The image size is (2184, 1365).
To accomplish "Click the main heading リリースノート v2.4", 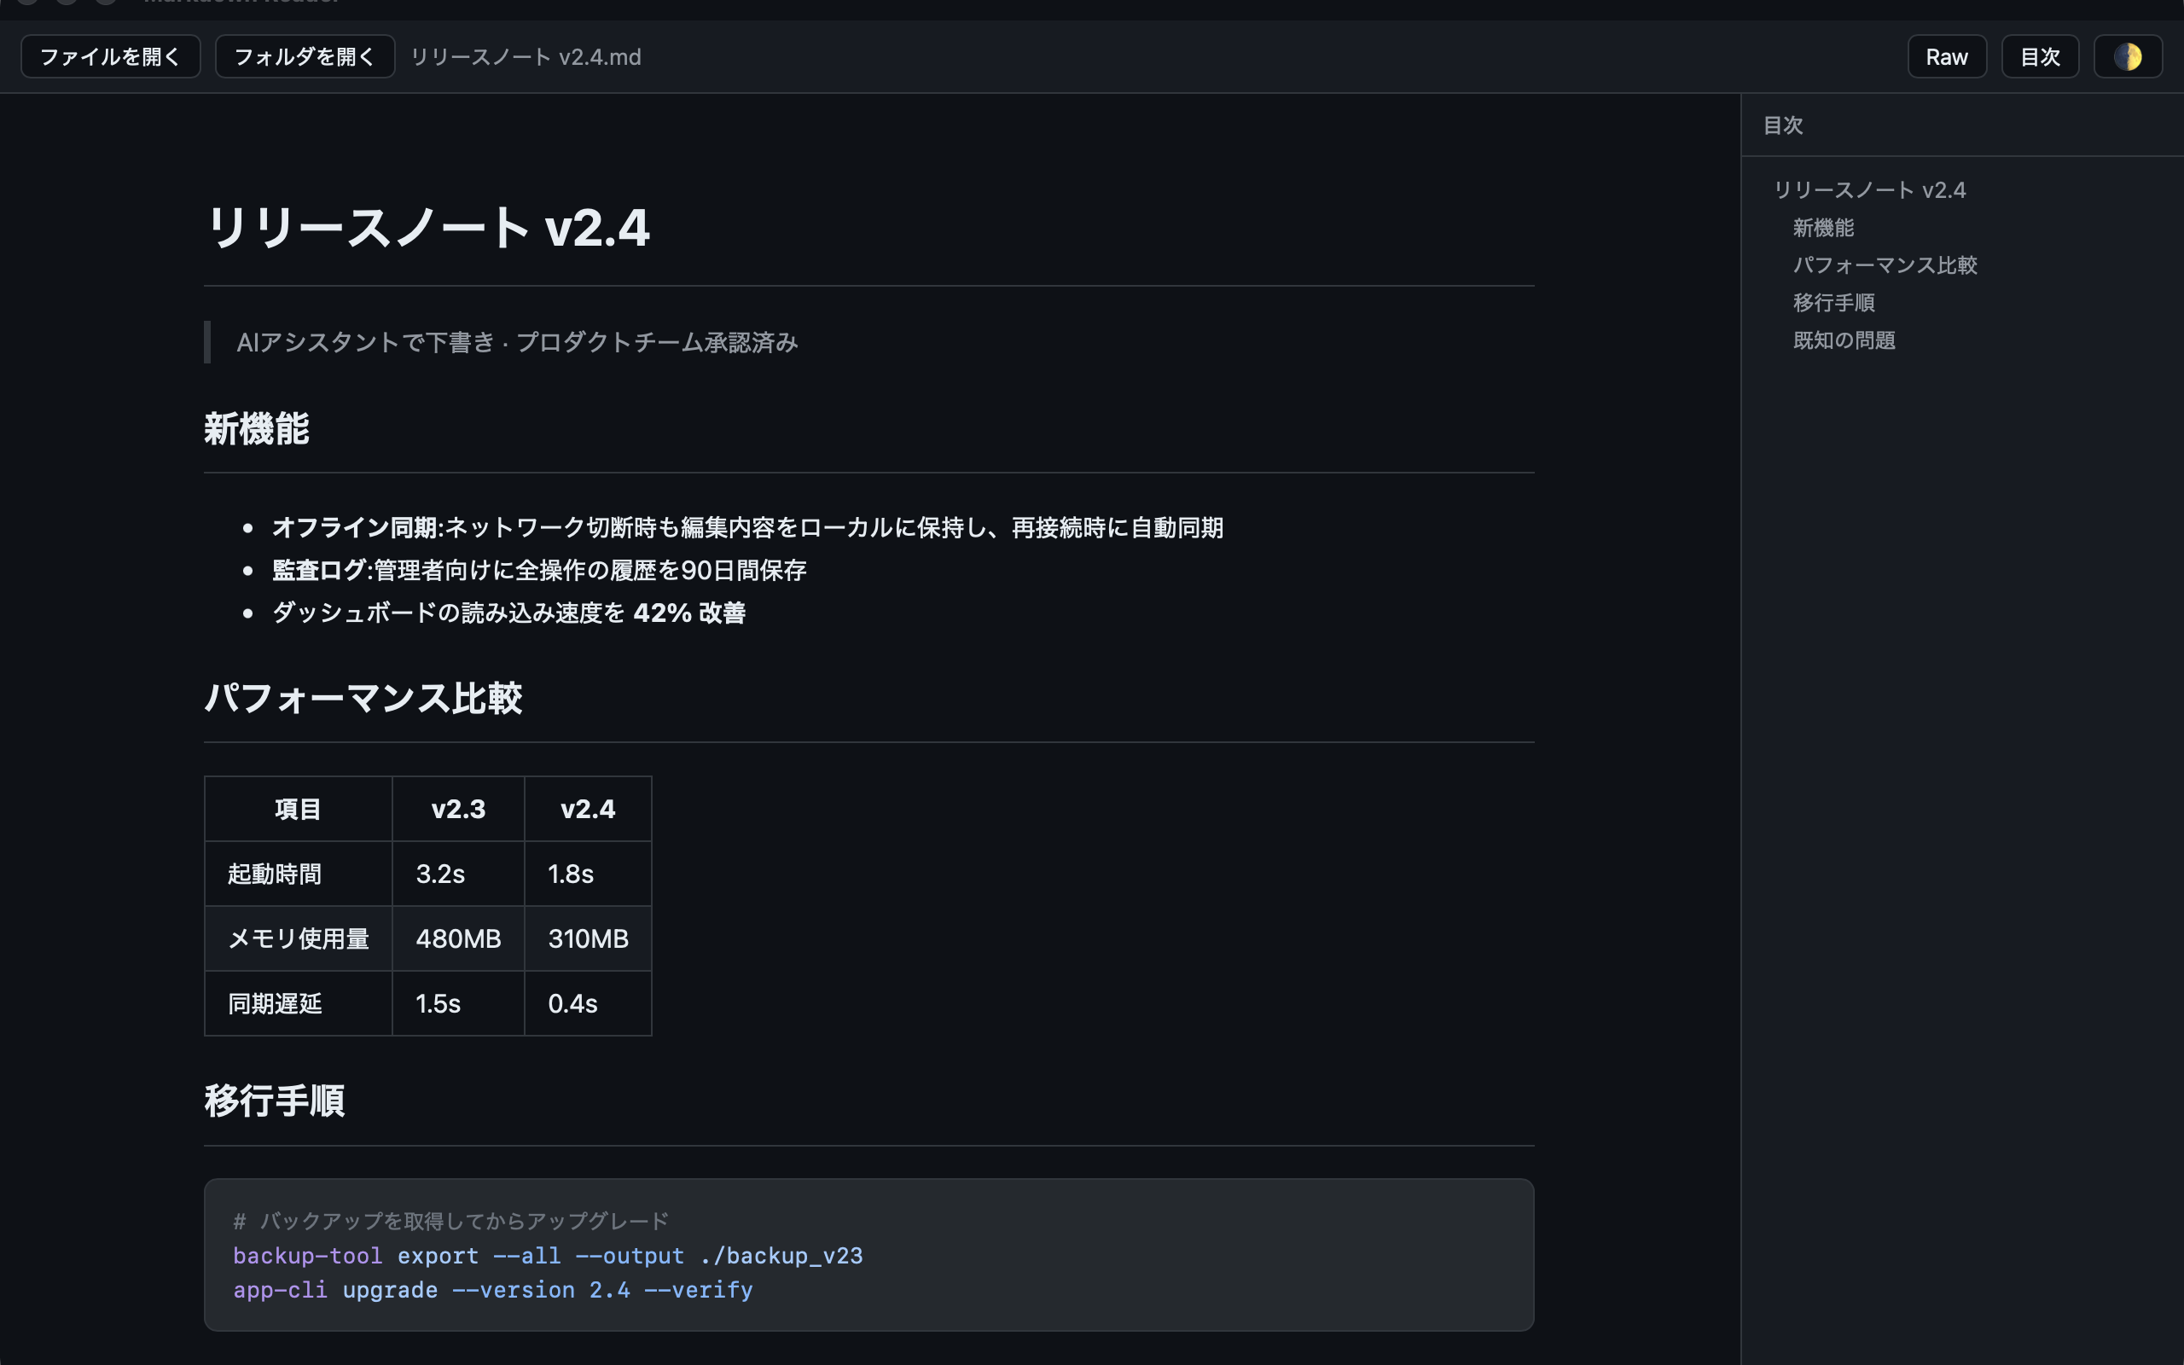I will pyautogui.click(x=427, y=227).
